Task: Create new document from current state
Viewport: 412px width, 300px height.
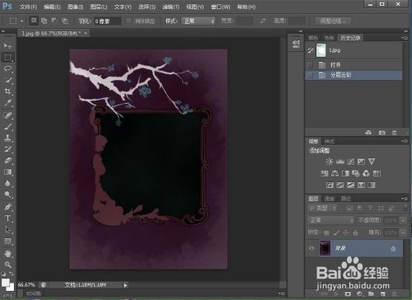Action: coord(368,133)
